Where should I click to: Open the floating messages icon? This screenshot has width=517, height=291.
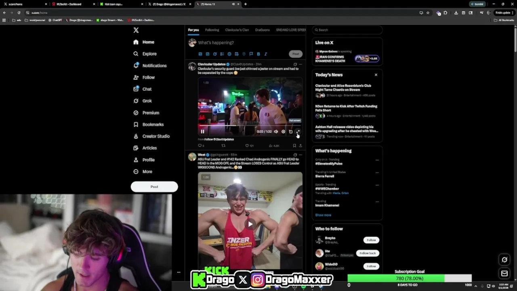(504, 274)
